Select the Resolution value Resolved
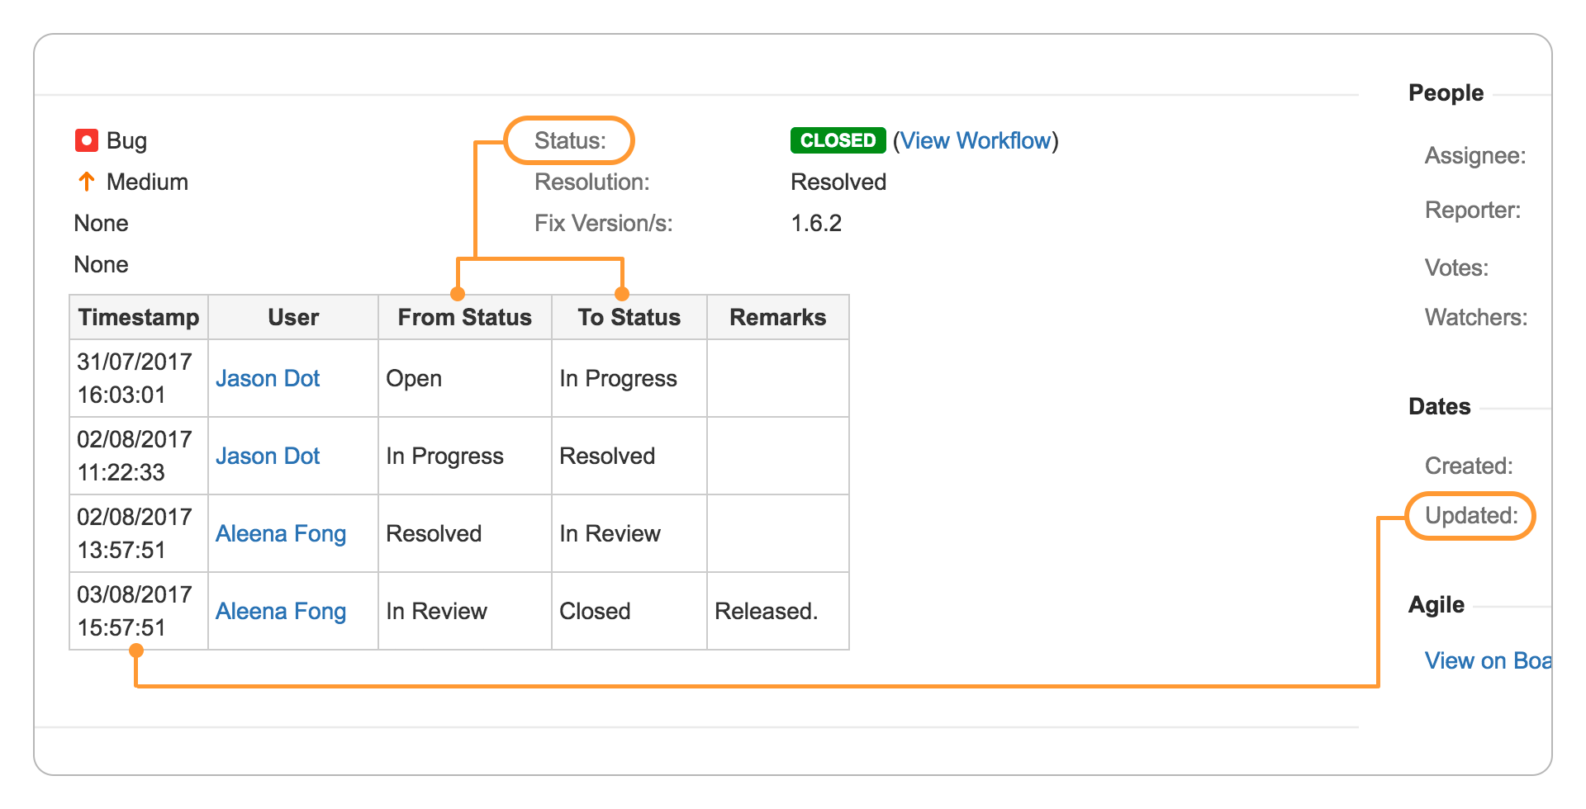The height and width of the screenshot is (809, 1586). point(838,182)
